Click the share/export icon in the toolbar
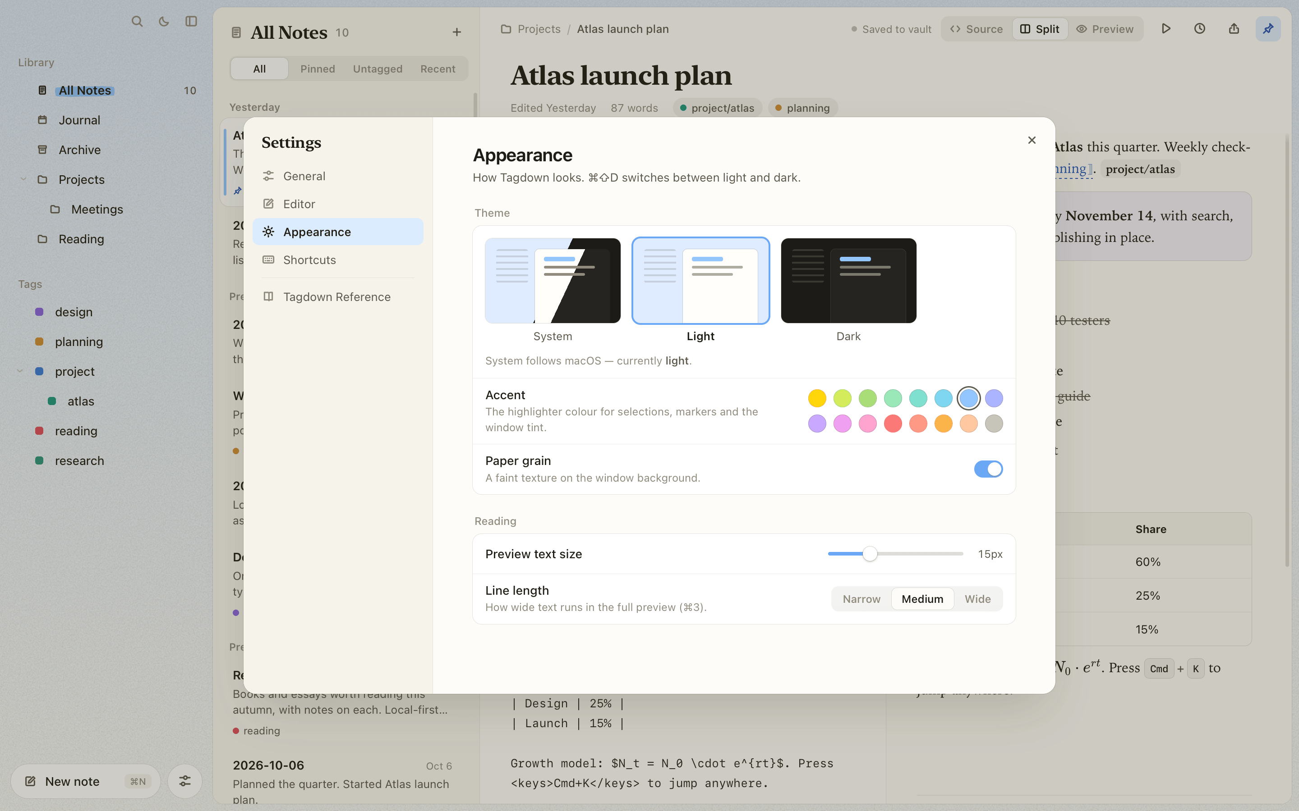This screenshot has width=1299, height=811. [1234, 29]
